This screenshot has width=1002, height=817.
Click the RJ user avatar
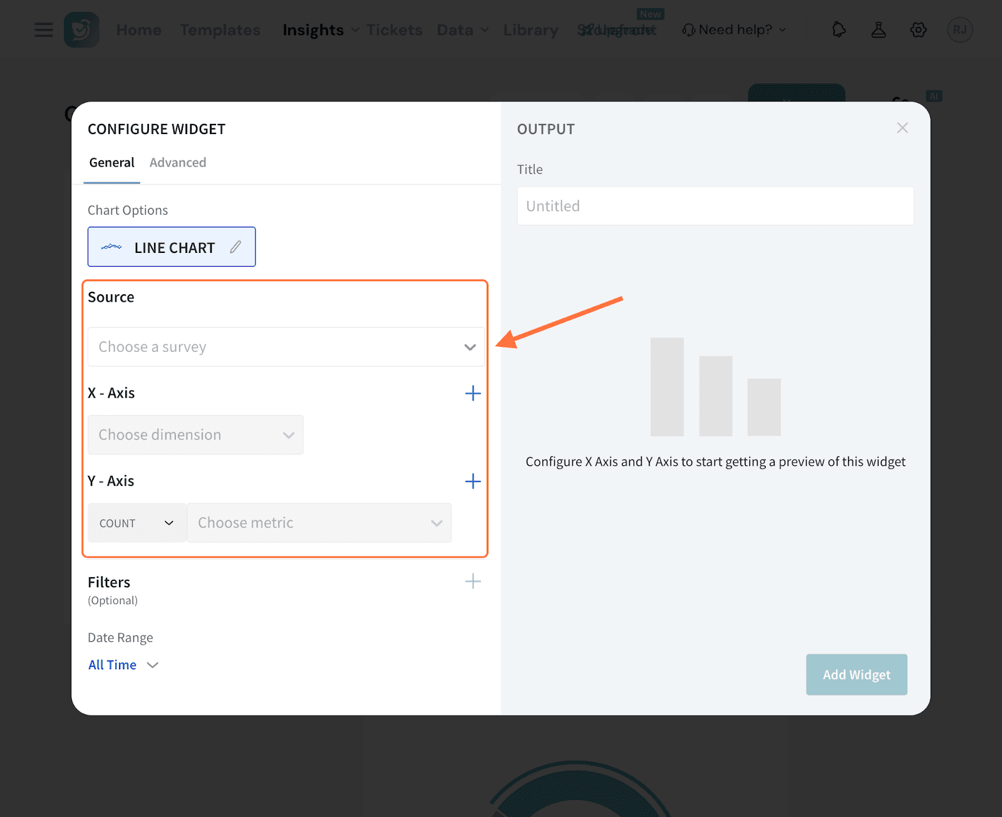[x=959, y=30]
